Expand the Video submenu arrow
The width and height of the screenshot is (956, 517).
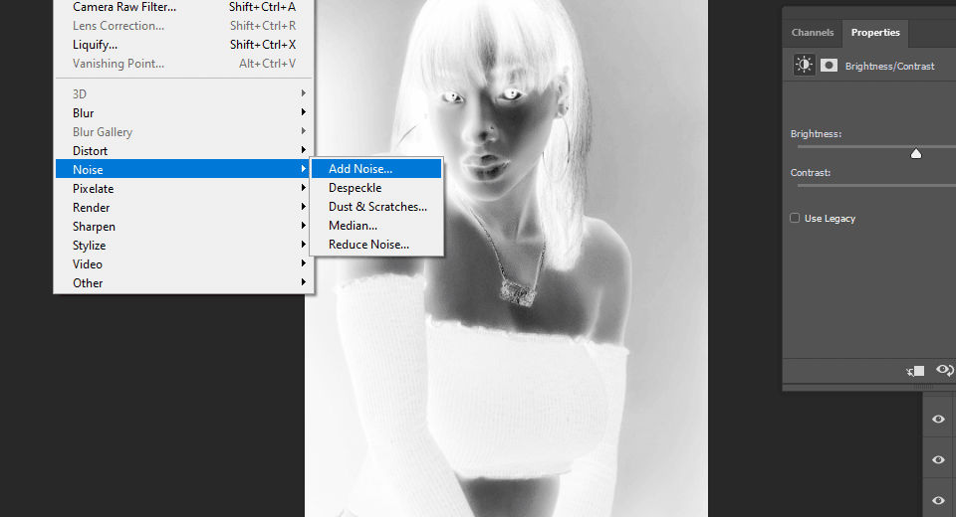303,263
